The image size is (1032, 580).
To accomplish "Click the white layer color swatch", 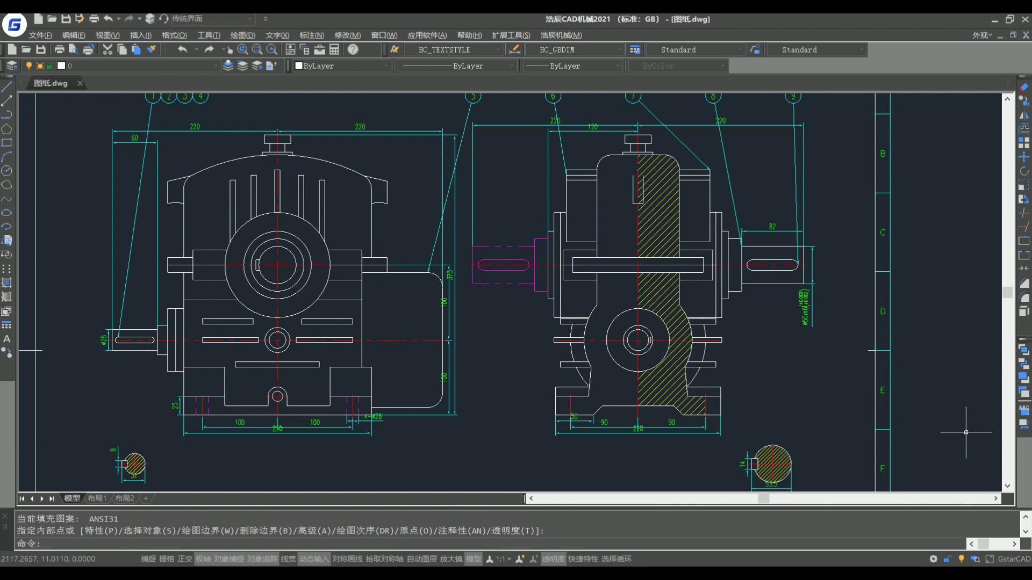I will tap(61, 66).
